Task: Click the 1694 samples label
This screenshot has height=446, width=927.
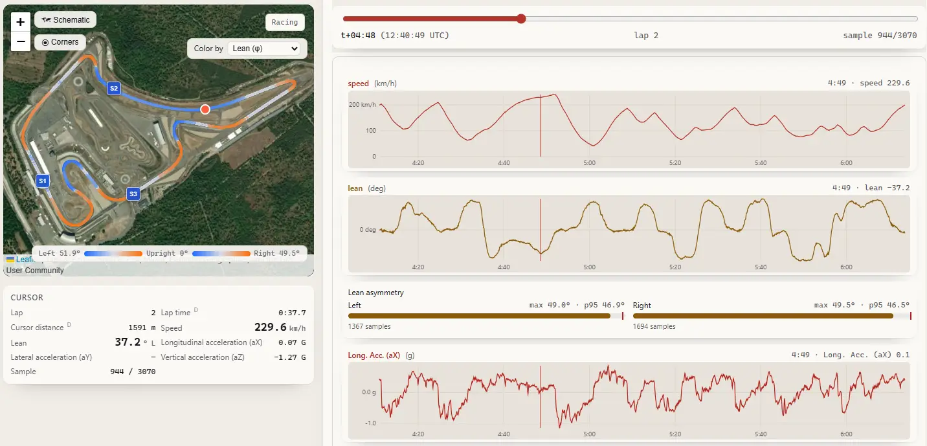Action: point(654,326)
